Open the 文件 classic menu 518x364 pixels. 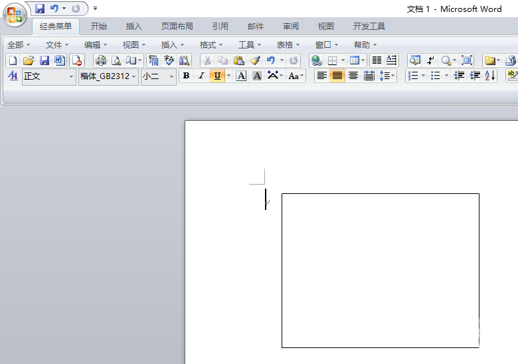point(57,45)
